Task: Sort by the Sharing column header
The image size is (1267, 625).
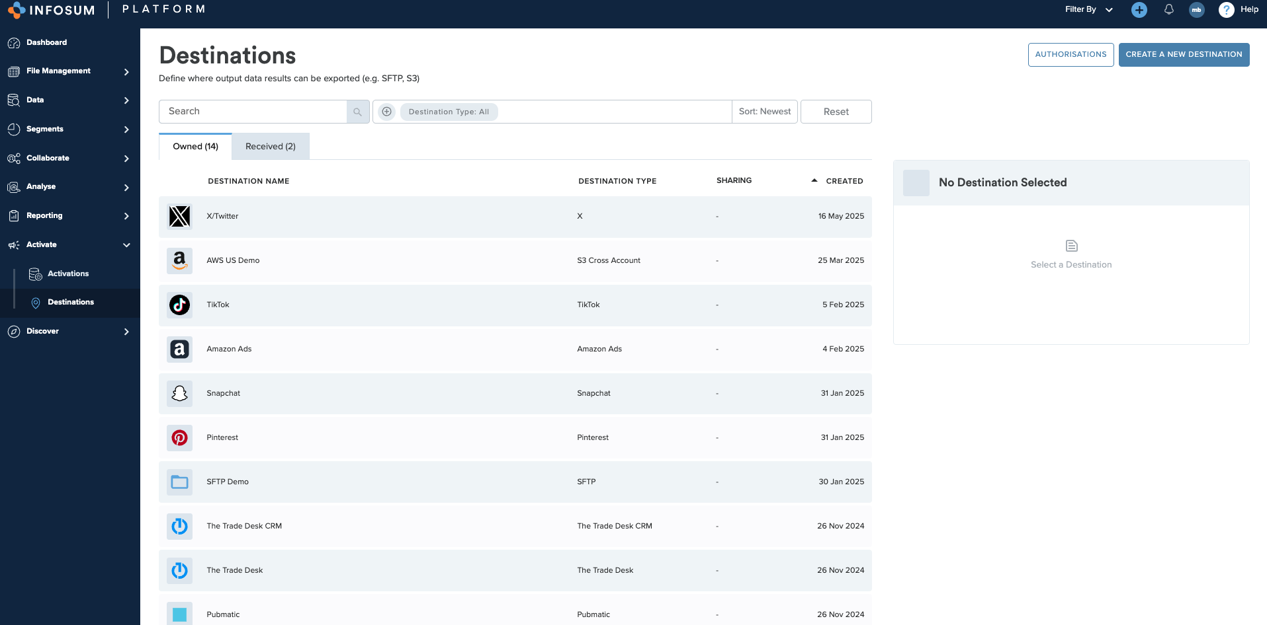Action: [x=734, y=180]
